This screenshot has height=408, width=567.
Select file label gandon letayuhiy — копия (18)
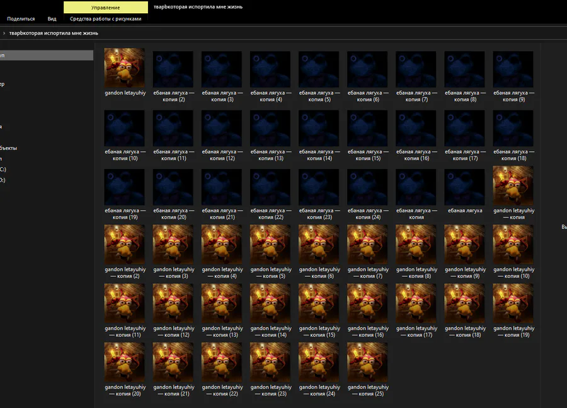click(x=466, y=332)
